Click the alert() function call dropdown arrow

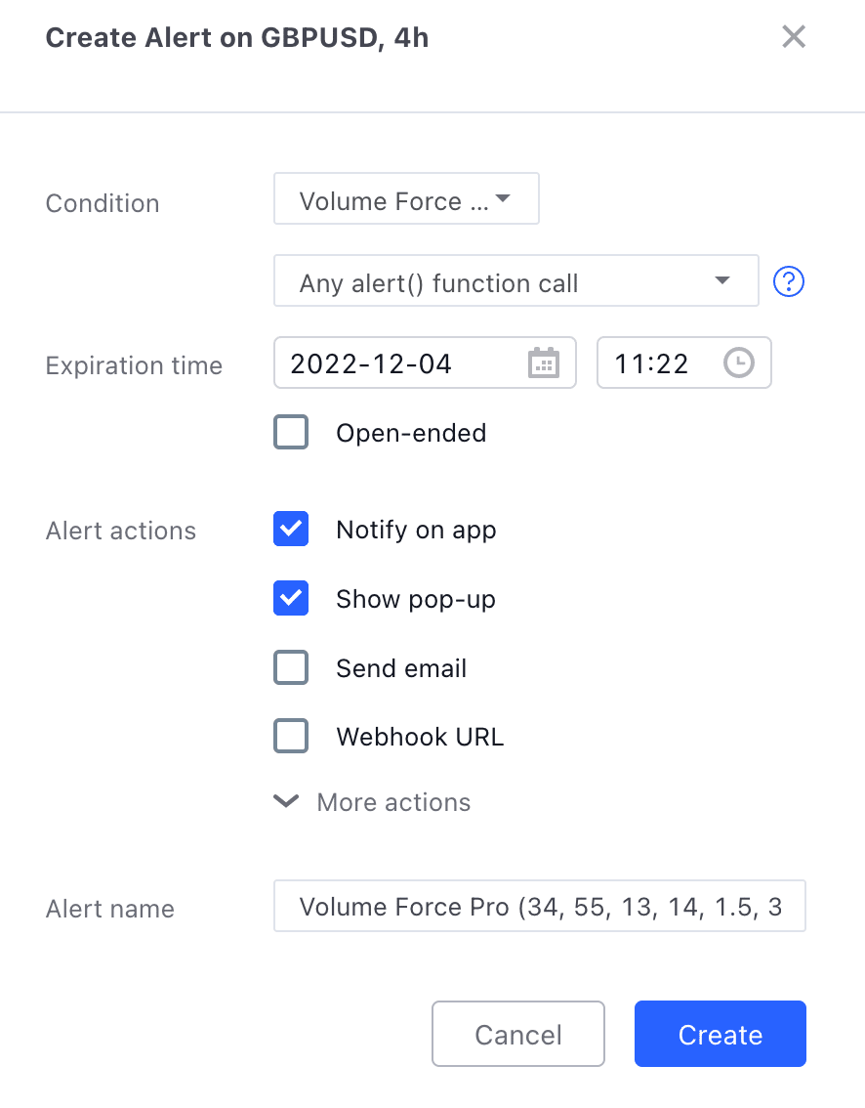(x=721, y=280)
